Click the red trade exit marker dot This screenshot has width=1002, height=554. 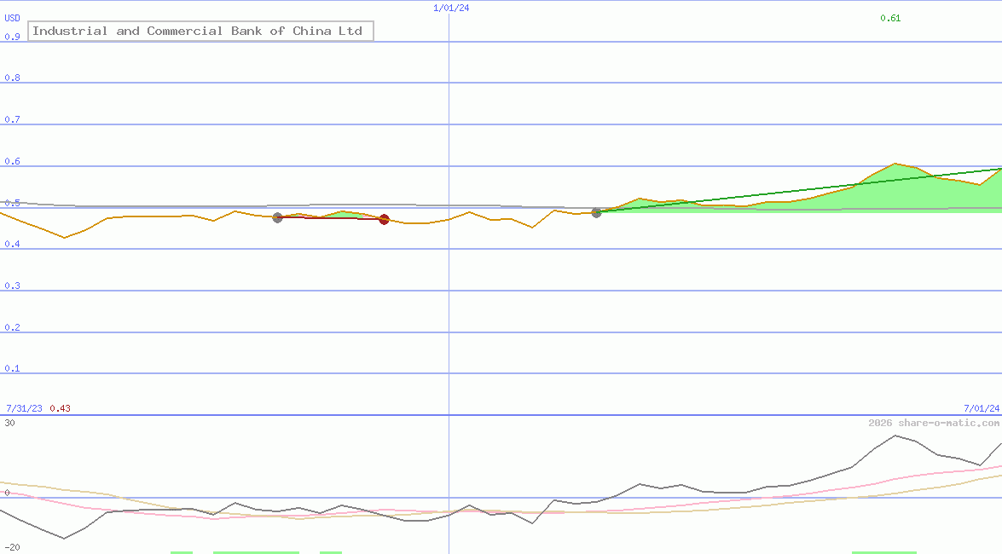click(x=384, y=220)
